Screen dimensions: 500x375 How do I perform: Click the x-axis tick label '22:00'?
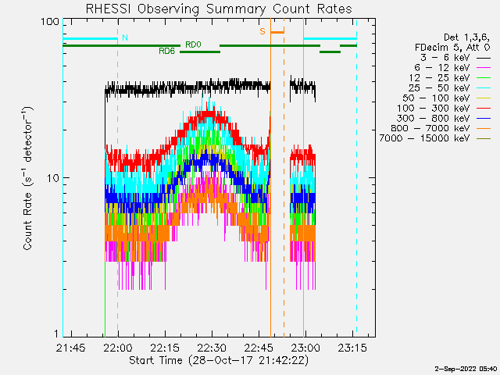pos(118,348)
